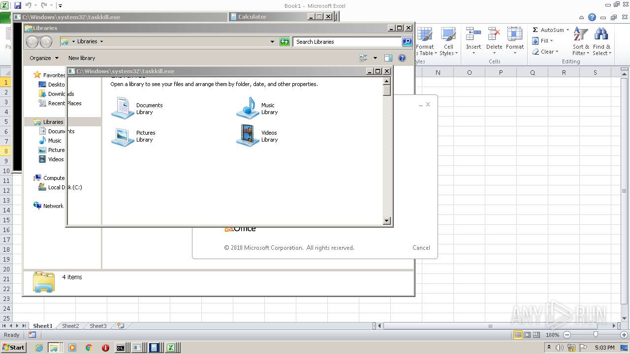Image resolution: width=630 pixels, height=354 pixels.
Task: Open the Music Library icon
Action: [x=248, y=108]
